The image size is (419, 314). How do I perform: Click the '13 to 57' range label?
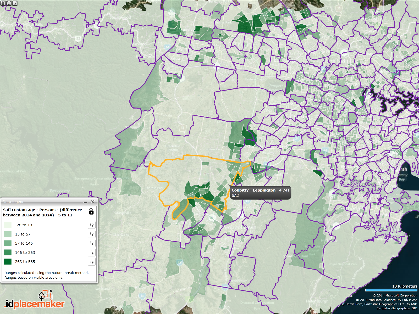pos(23,234)
